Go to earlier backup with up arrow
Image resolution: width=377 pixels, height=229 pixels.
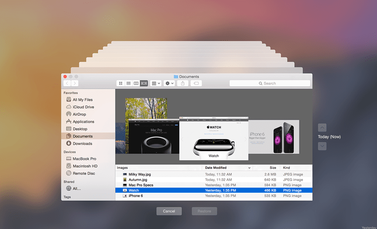pos(322,127)
